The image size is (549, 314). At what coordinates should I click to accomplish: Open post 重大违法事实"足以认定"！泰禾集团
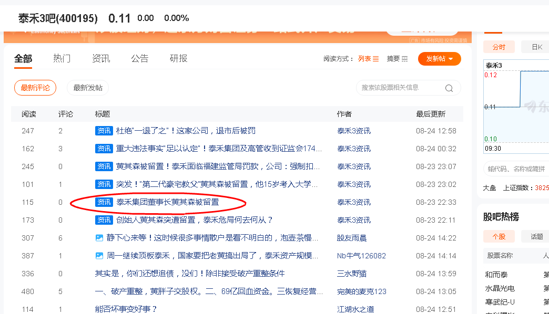point(219,149)
